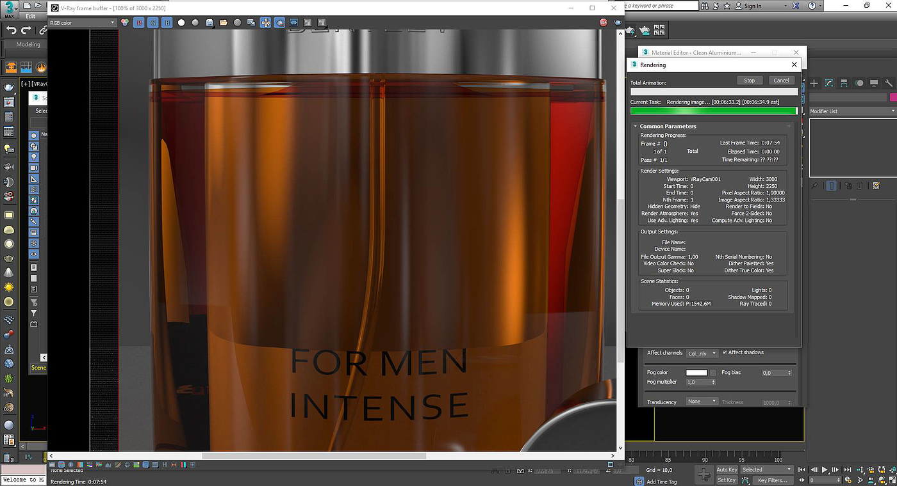897x486 pixels.
Task: Click the undo arrow in main toolbar
Action: tap(11, 29)
